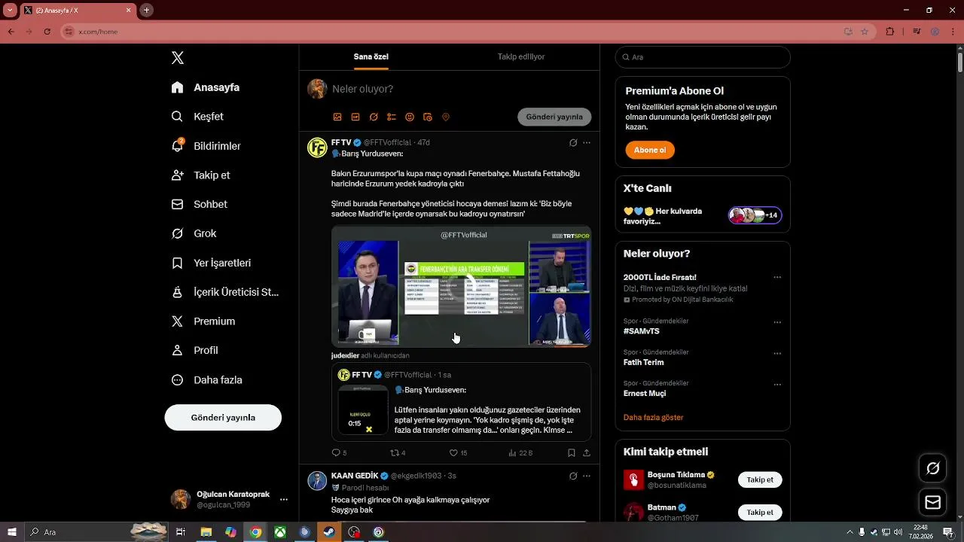Open options for Ernest Muçi trend

point(777,384)
